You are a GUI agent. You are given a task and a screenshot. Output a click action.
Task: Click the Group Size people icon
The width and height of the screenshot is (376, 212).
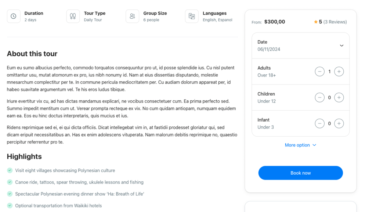click(133, 16)
